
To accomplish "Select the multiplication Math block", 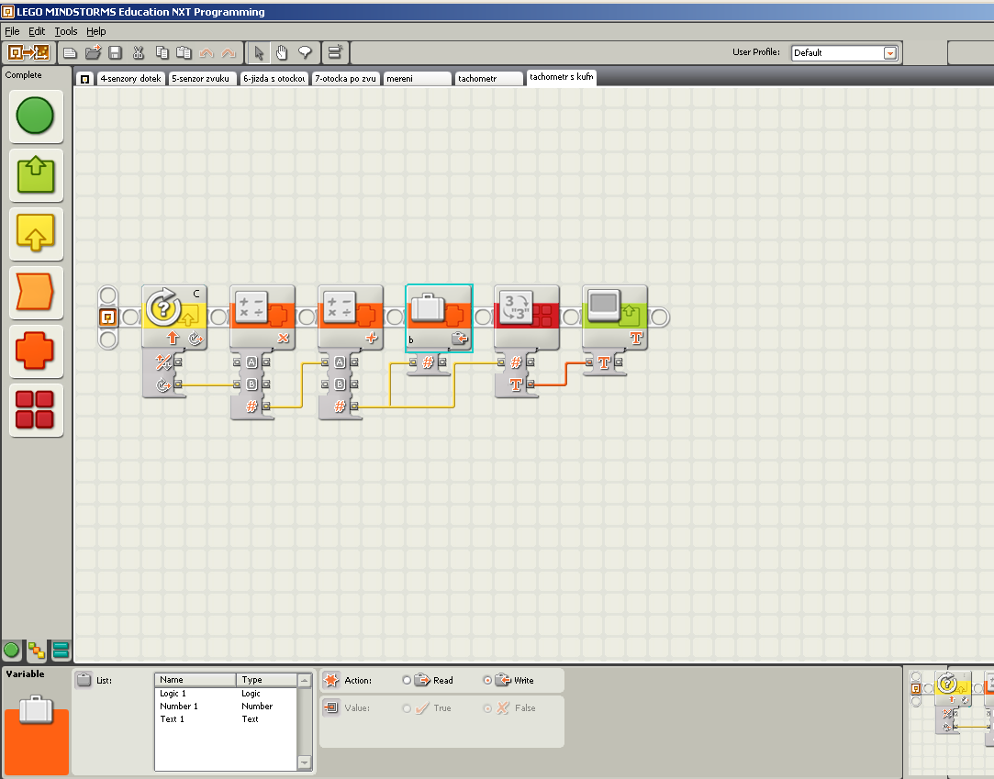I will 262,317.
